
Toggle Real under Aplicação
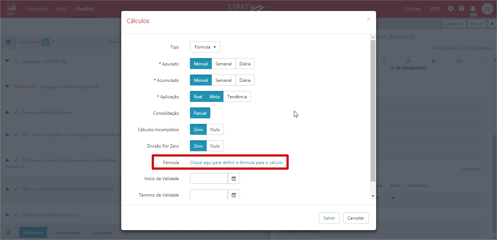[198, 96]
